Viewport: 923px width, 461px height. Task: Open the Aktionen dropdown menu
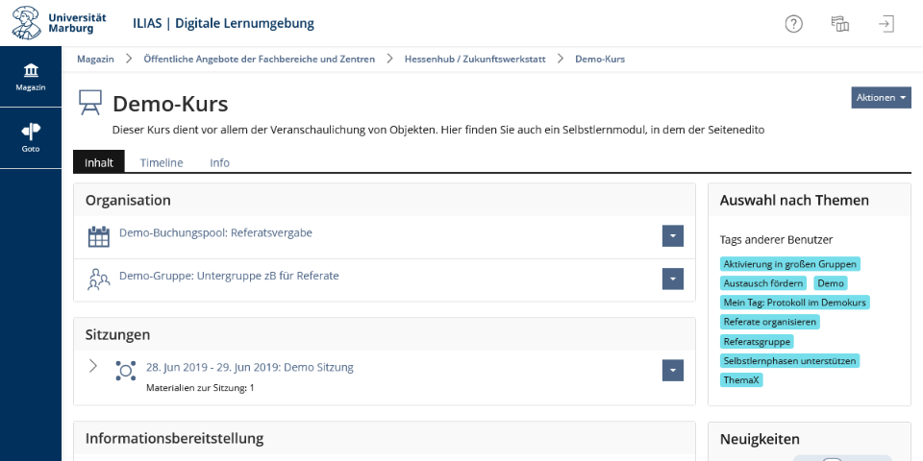881,98
